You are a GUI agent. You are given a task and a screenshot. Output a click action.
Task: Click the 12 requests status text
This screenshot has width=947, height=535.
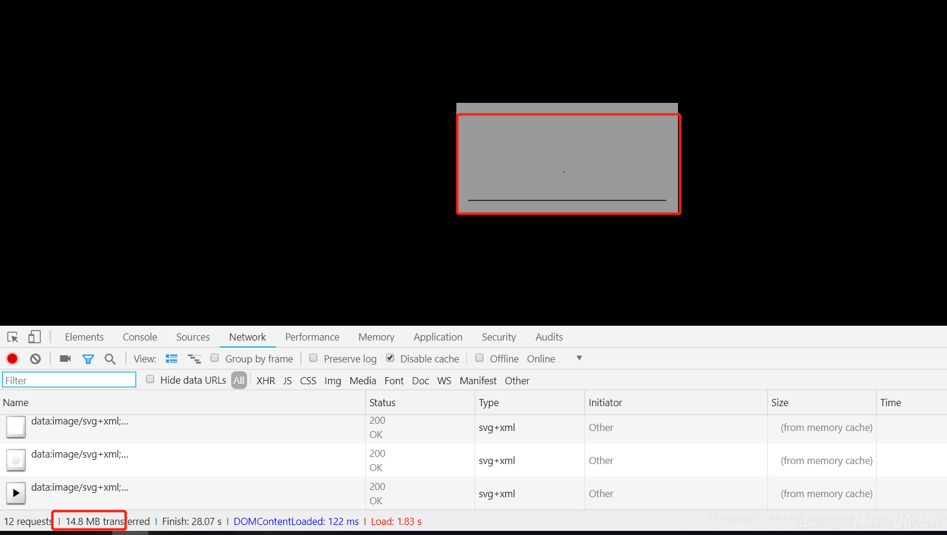(28, 521)
